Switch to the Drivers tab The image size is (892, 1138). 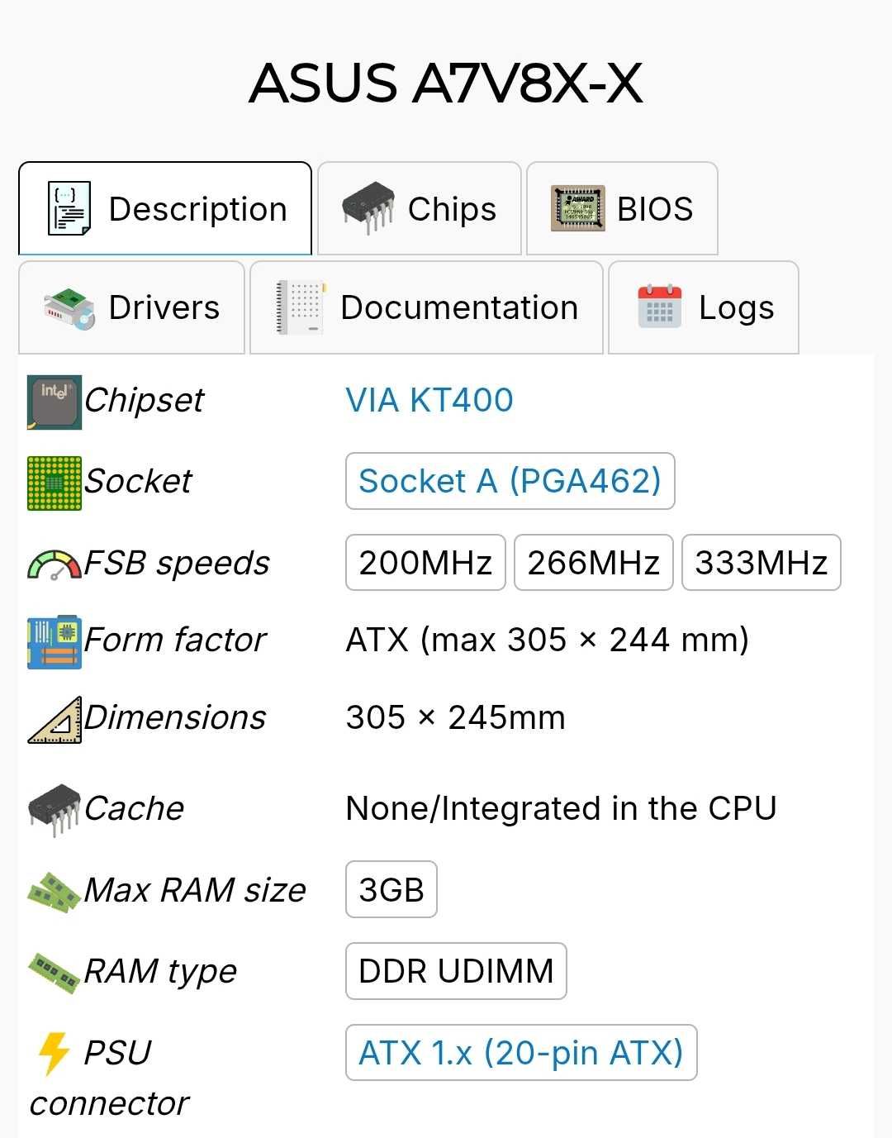131,307
